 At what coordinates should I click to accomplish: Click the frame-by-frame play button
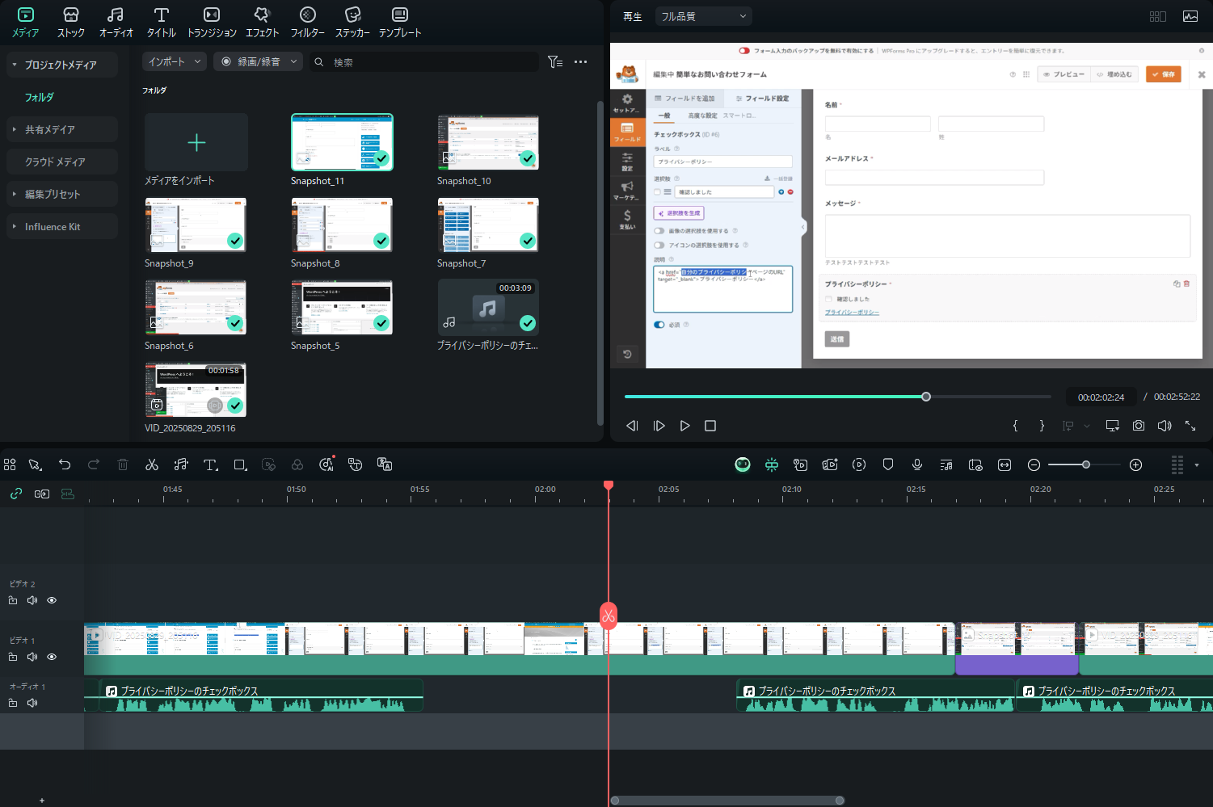[x=659, y=426]
